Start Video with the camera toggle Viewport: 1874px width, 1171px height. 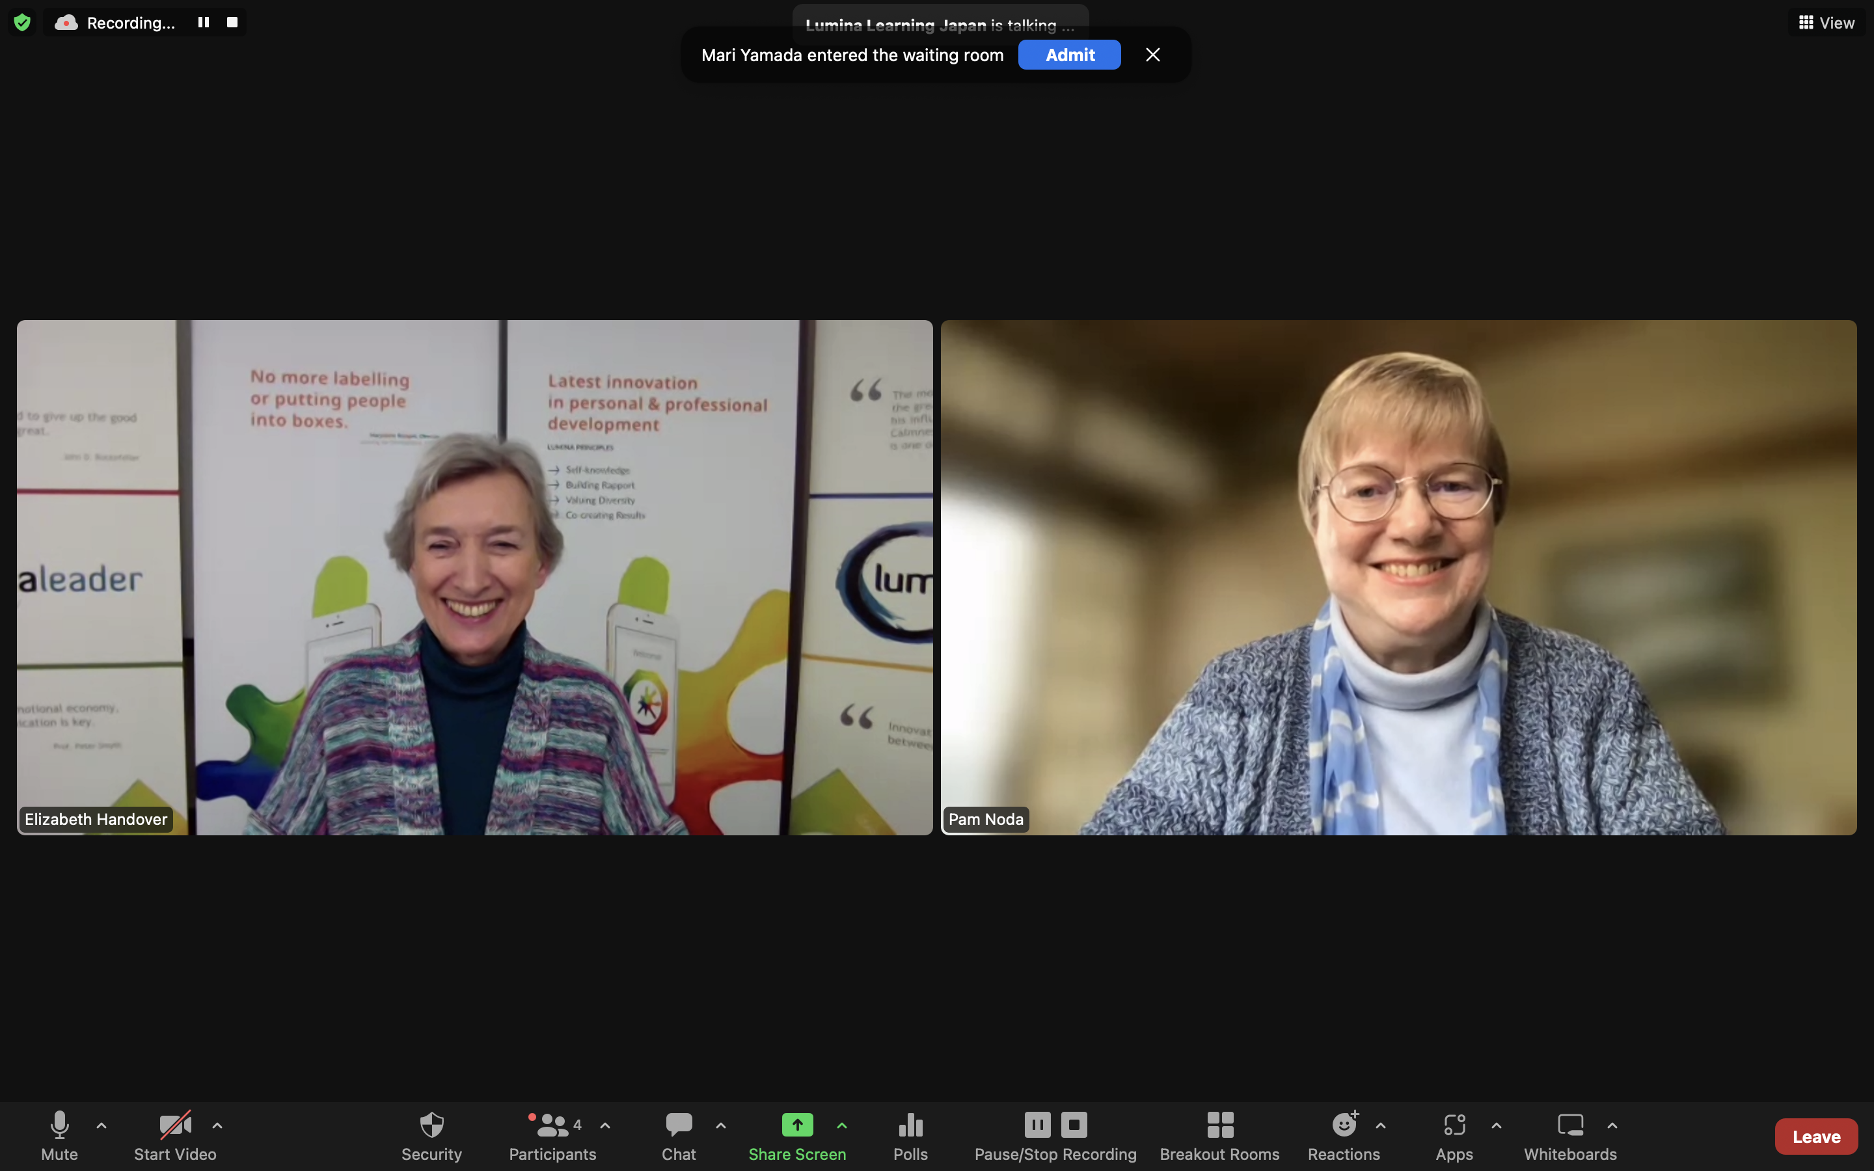175,1135
